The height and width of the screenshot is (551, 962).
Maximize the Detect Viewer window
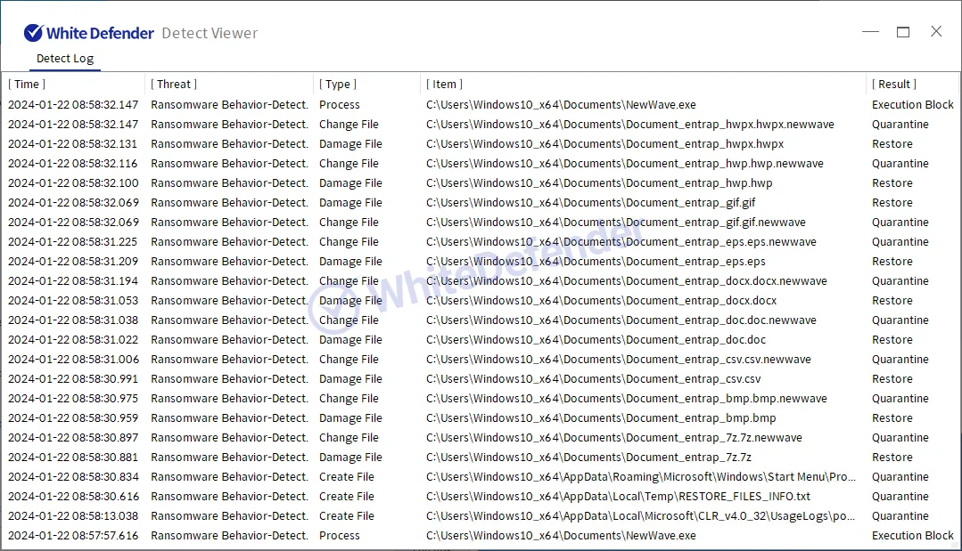tap(903, 32)
